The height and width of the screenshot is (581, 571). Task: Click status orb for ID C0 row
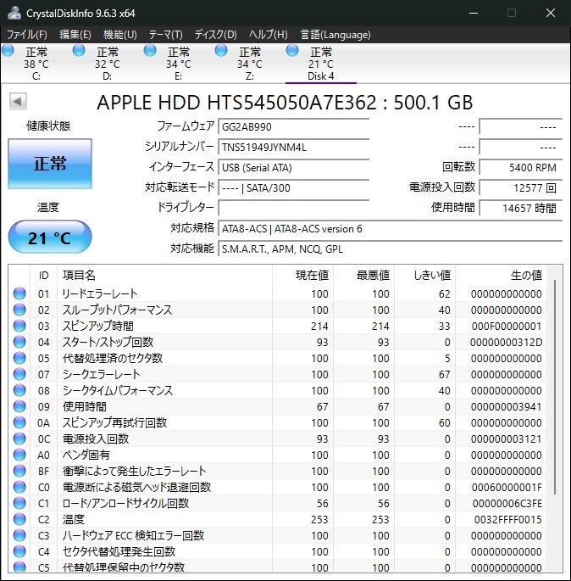pyautogui.click(x=19, y=487)
